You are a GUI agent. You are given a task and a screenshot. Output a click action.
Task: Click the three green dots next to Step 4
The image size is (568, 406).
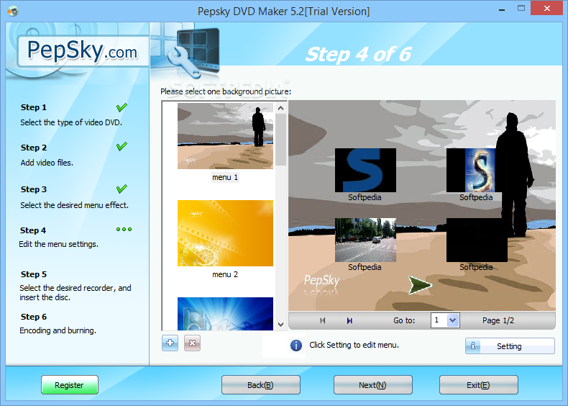tap(124, 230)
